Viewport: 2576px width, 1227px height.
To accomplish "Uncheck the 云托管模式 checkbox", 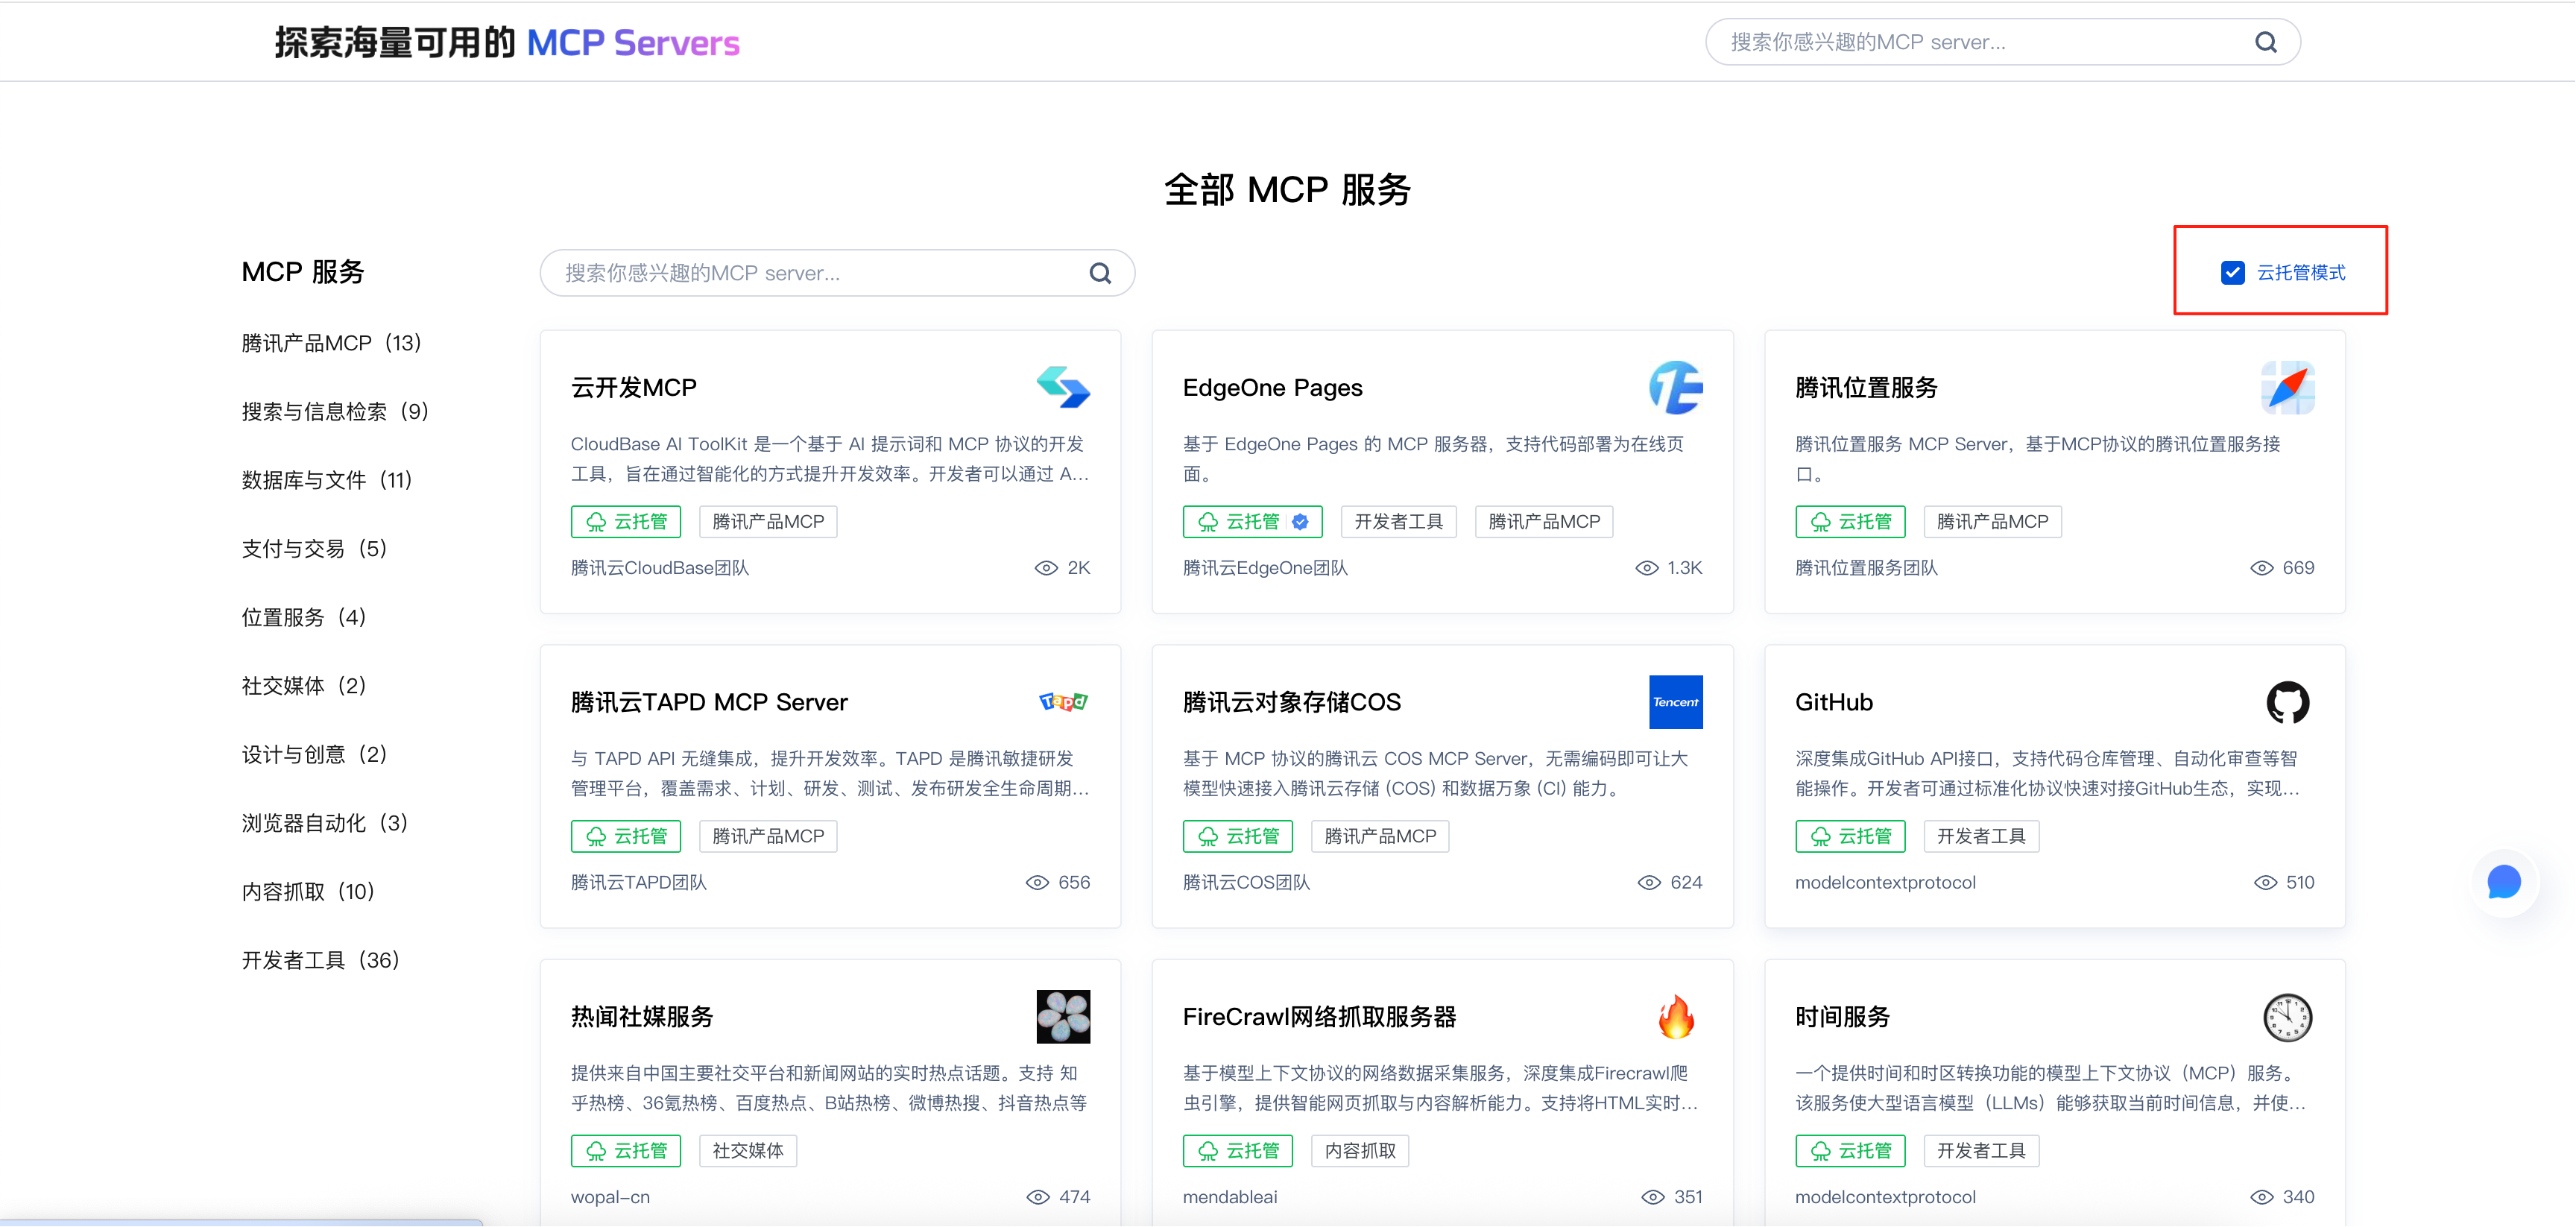I will click(2232, 273).
